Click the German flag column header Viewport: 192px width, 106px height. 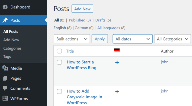coord(117,50)
